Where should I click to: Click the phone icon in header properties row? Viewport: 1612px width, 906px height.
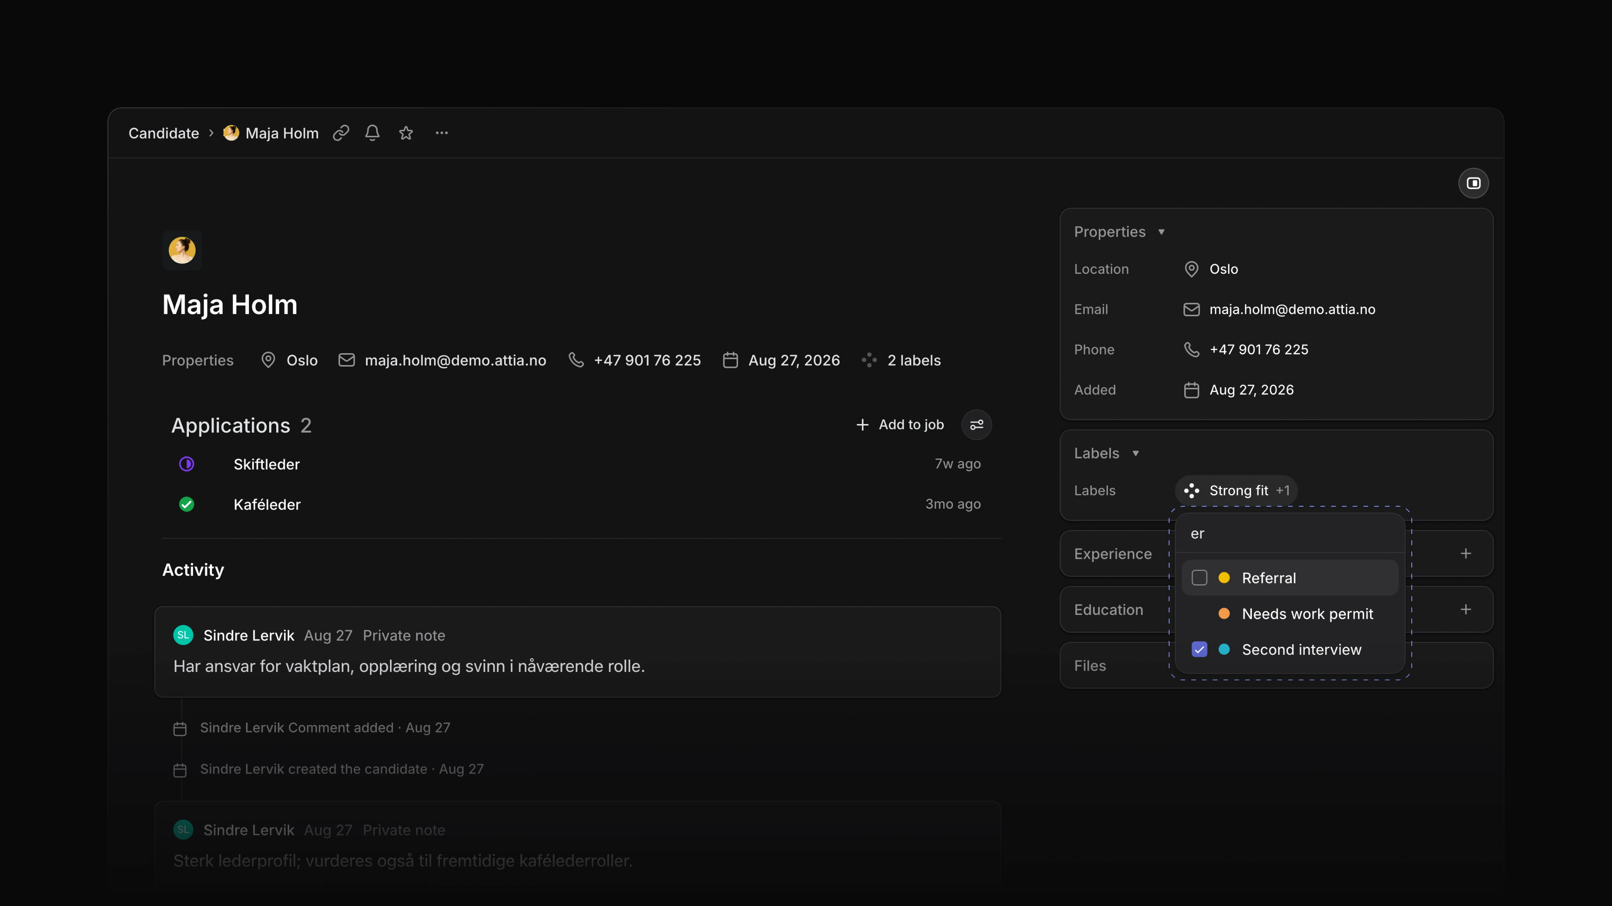click(x=576, y=360)
